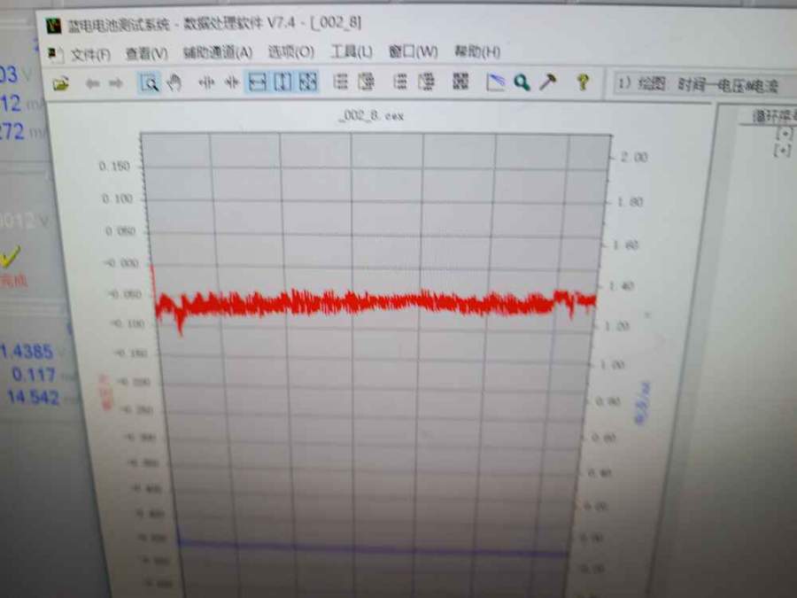This screenshot has width=797, height=598.
Task: Expand the upper [+] node in right panel
Action: click(783, 133)
